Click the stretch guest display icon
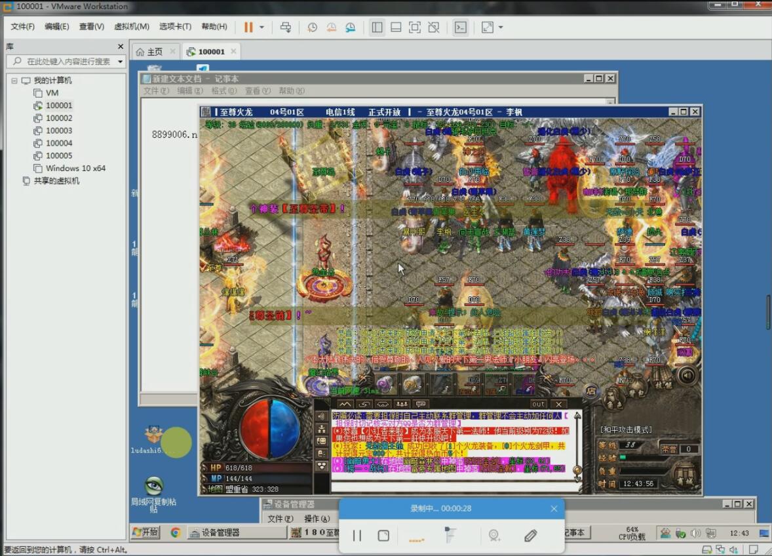Image resolution: width=772 pixels, height=556 pixels. click(488, 27)
